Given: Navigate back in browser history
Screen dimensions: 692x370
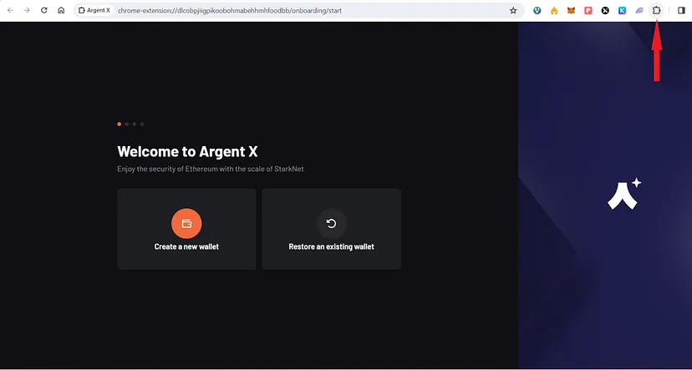Looking at the screenshot, I should [9, 11].
